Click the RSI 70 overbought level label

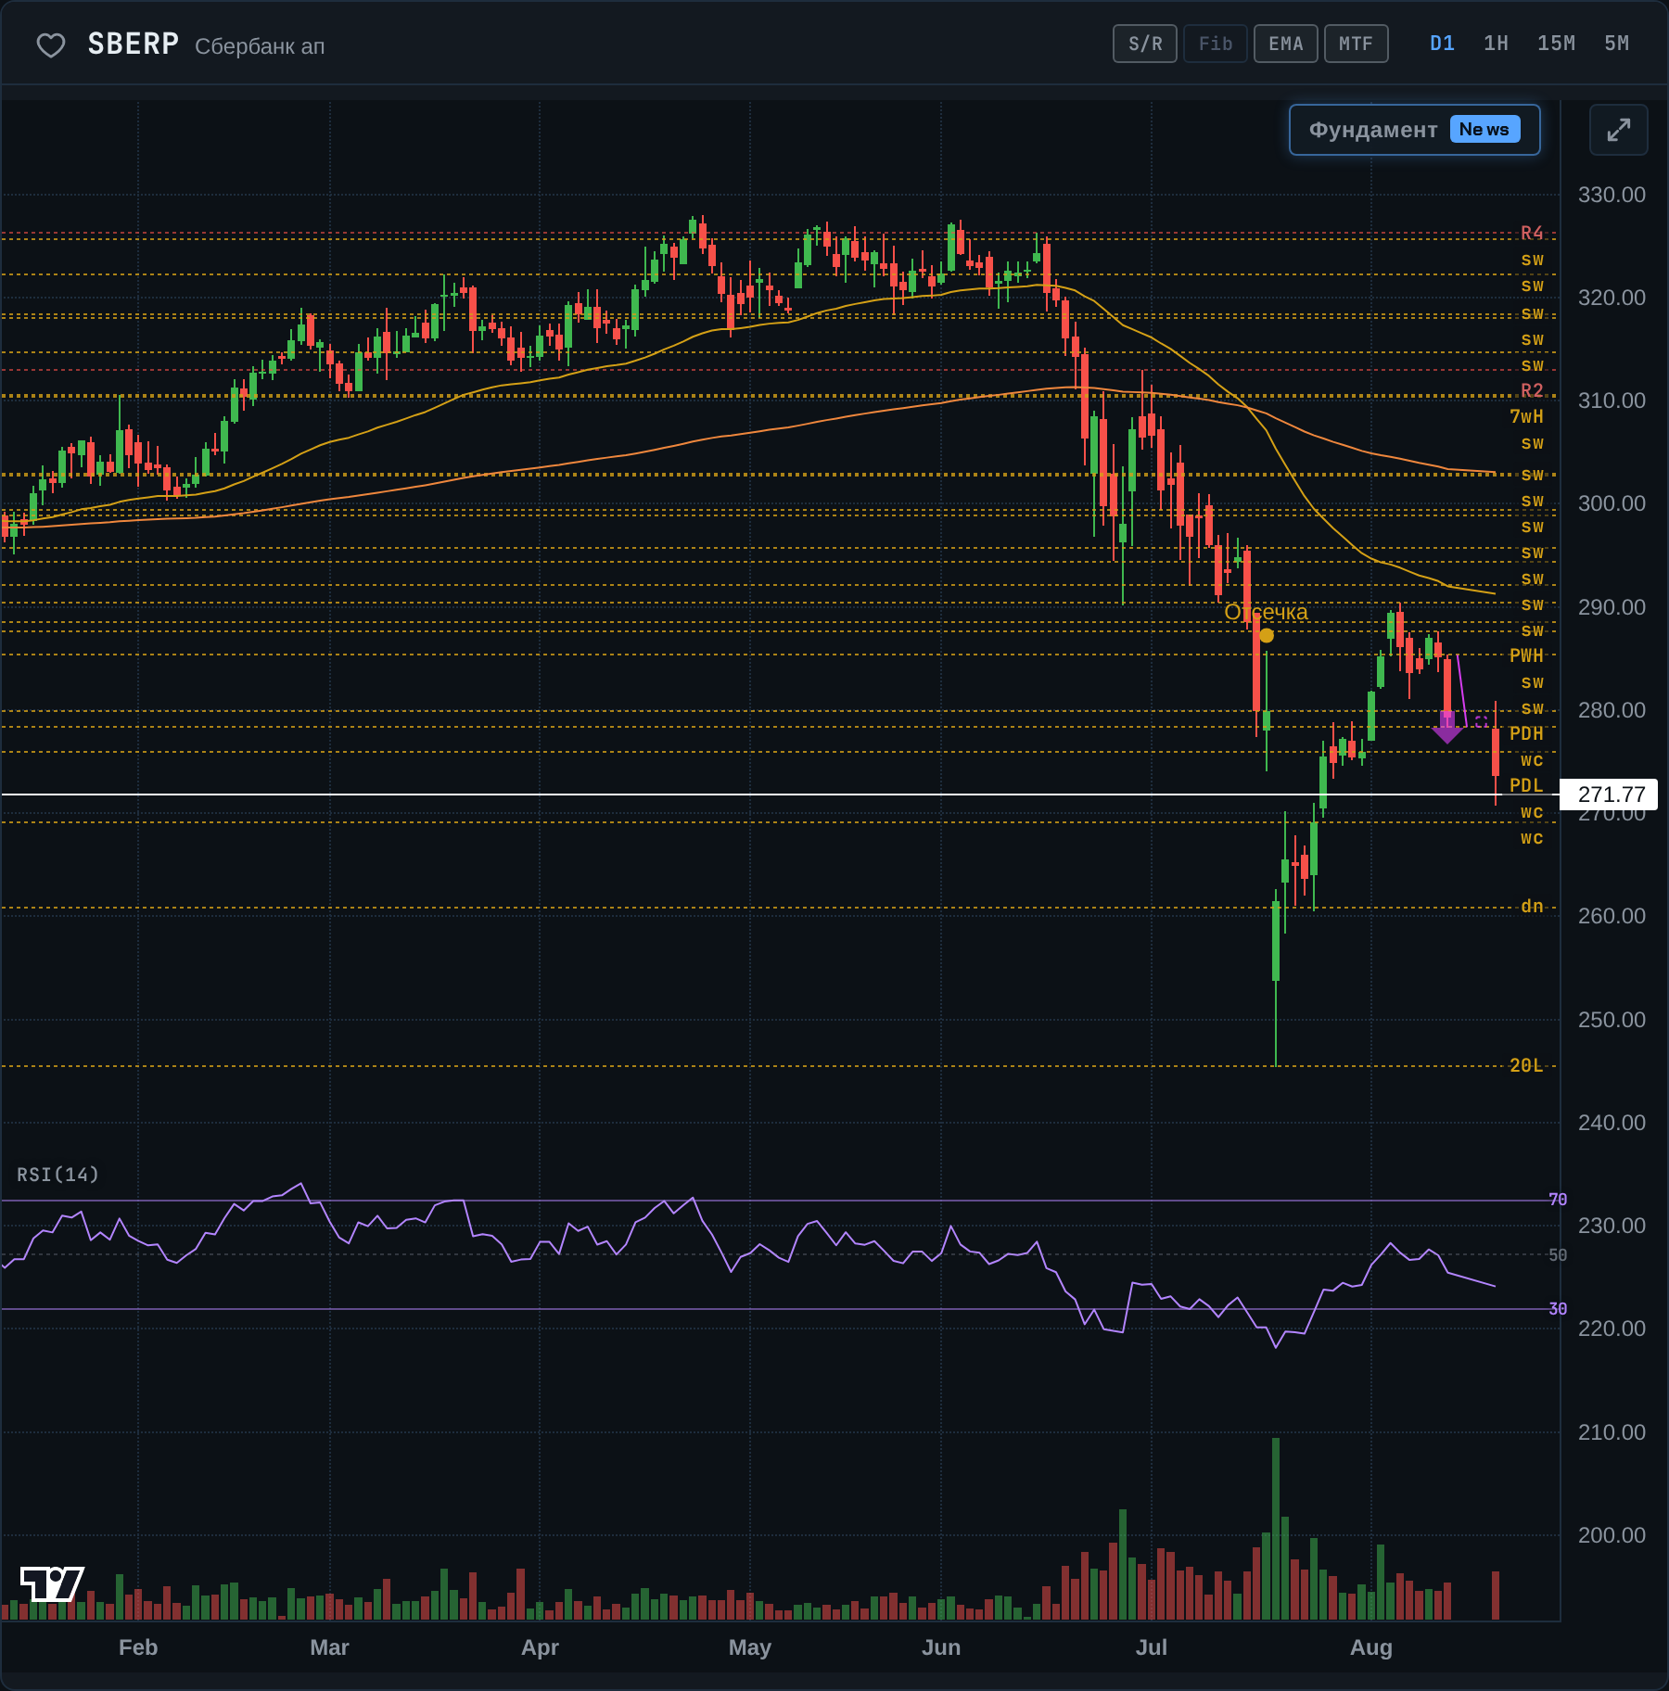(x=1558, y=1200)
